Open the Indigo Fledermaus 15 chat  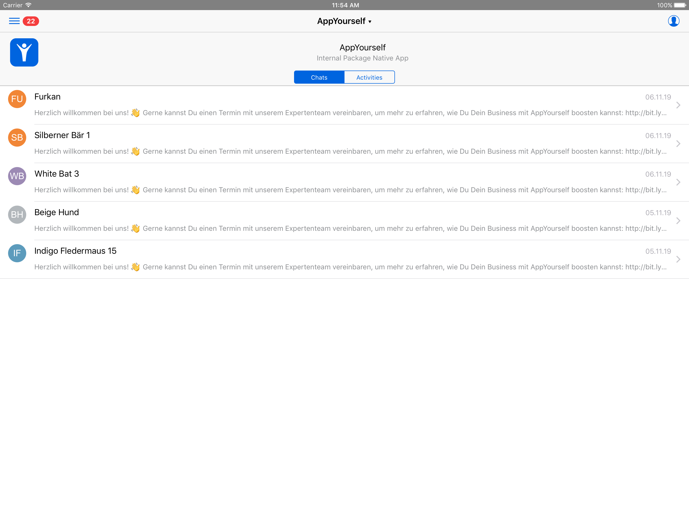tap(344, 260)
